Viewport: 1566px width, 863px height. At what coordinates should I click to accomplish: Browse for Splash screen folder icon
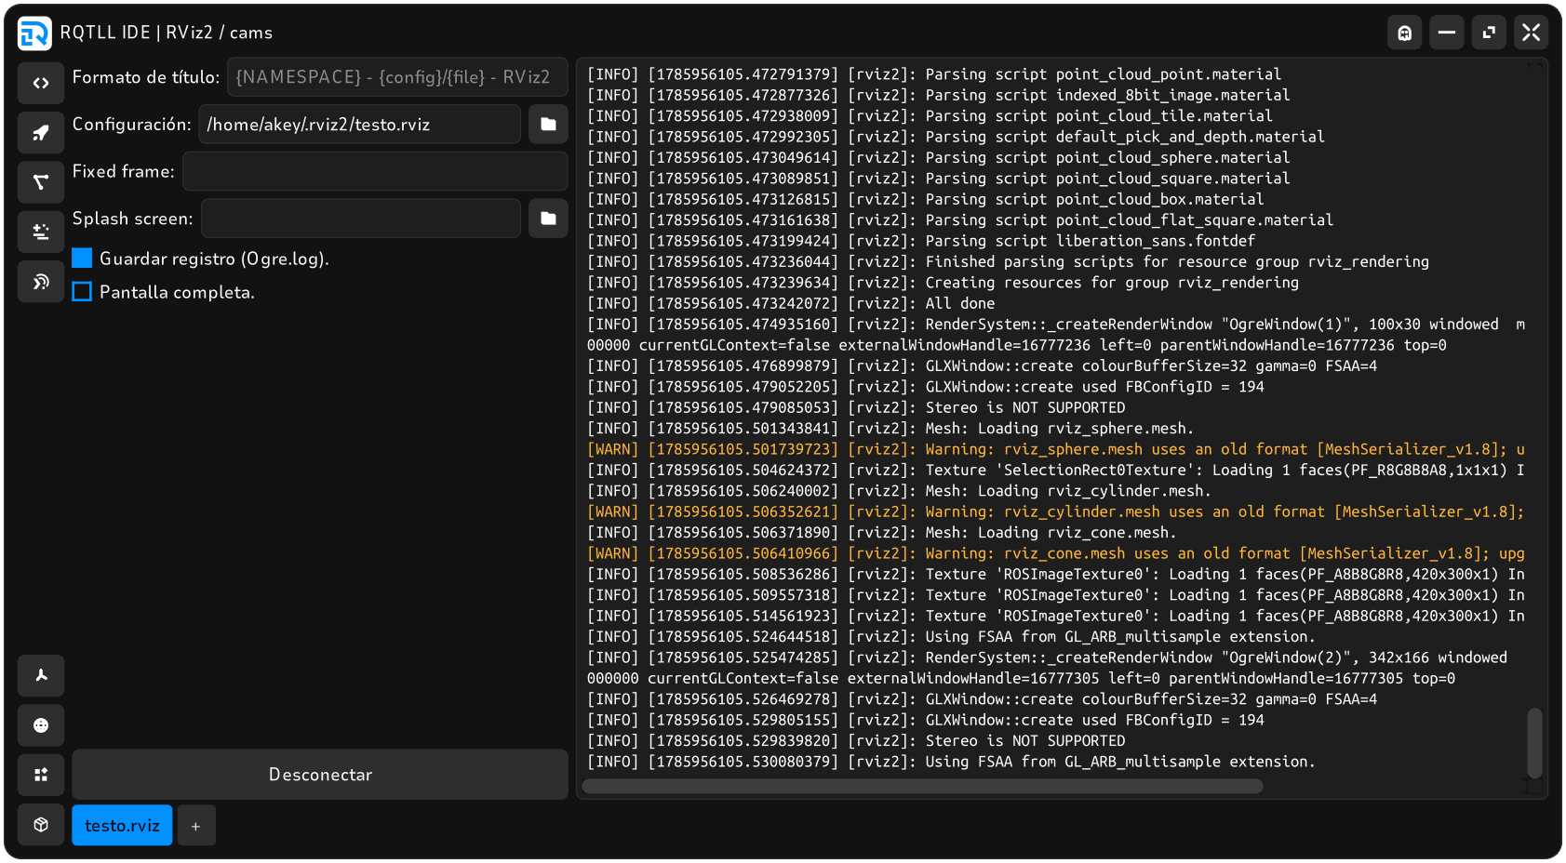click(548, 219)
